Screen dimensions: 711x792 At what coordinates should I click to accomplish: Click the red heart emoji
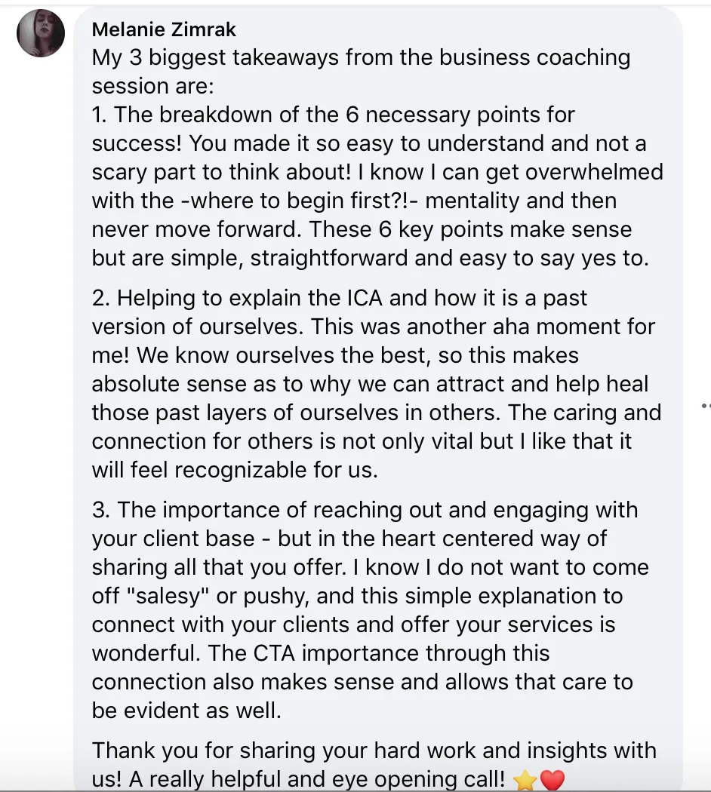point(552,781)
